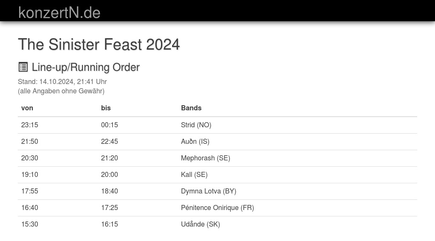This screenshot has width=435, height=241.
Task: Click the 'bis' column header
Action: 106,108
